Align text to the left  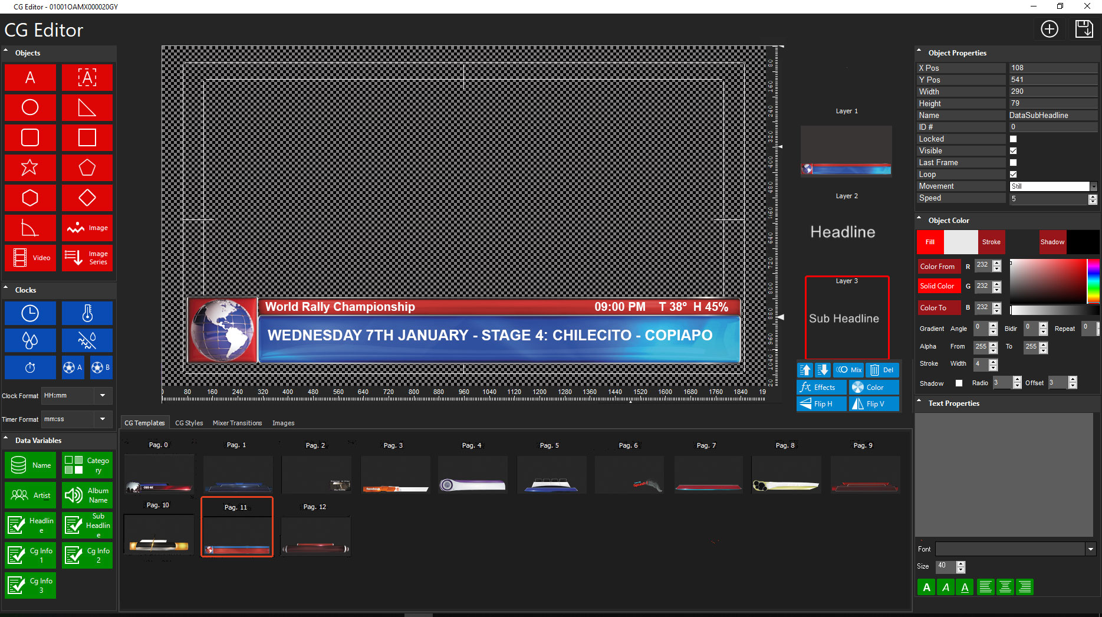(x=985, y=587)
